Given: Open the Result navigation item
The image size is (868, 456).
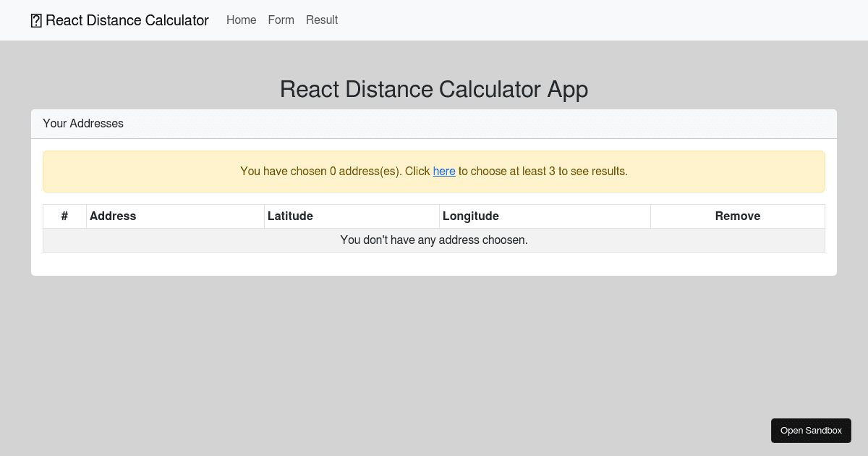Looking at the screenshot, I should pos(321,20).
